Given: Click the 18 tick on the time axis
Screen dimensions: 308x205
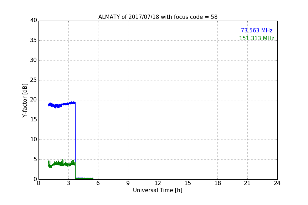Looking at the screenshot, I should 218,183.
